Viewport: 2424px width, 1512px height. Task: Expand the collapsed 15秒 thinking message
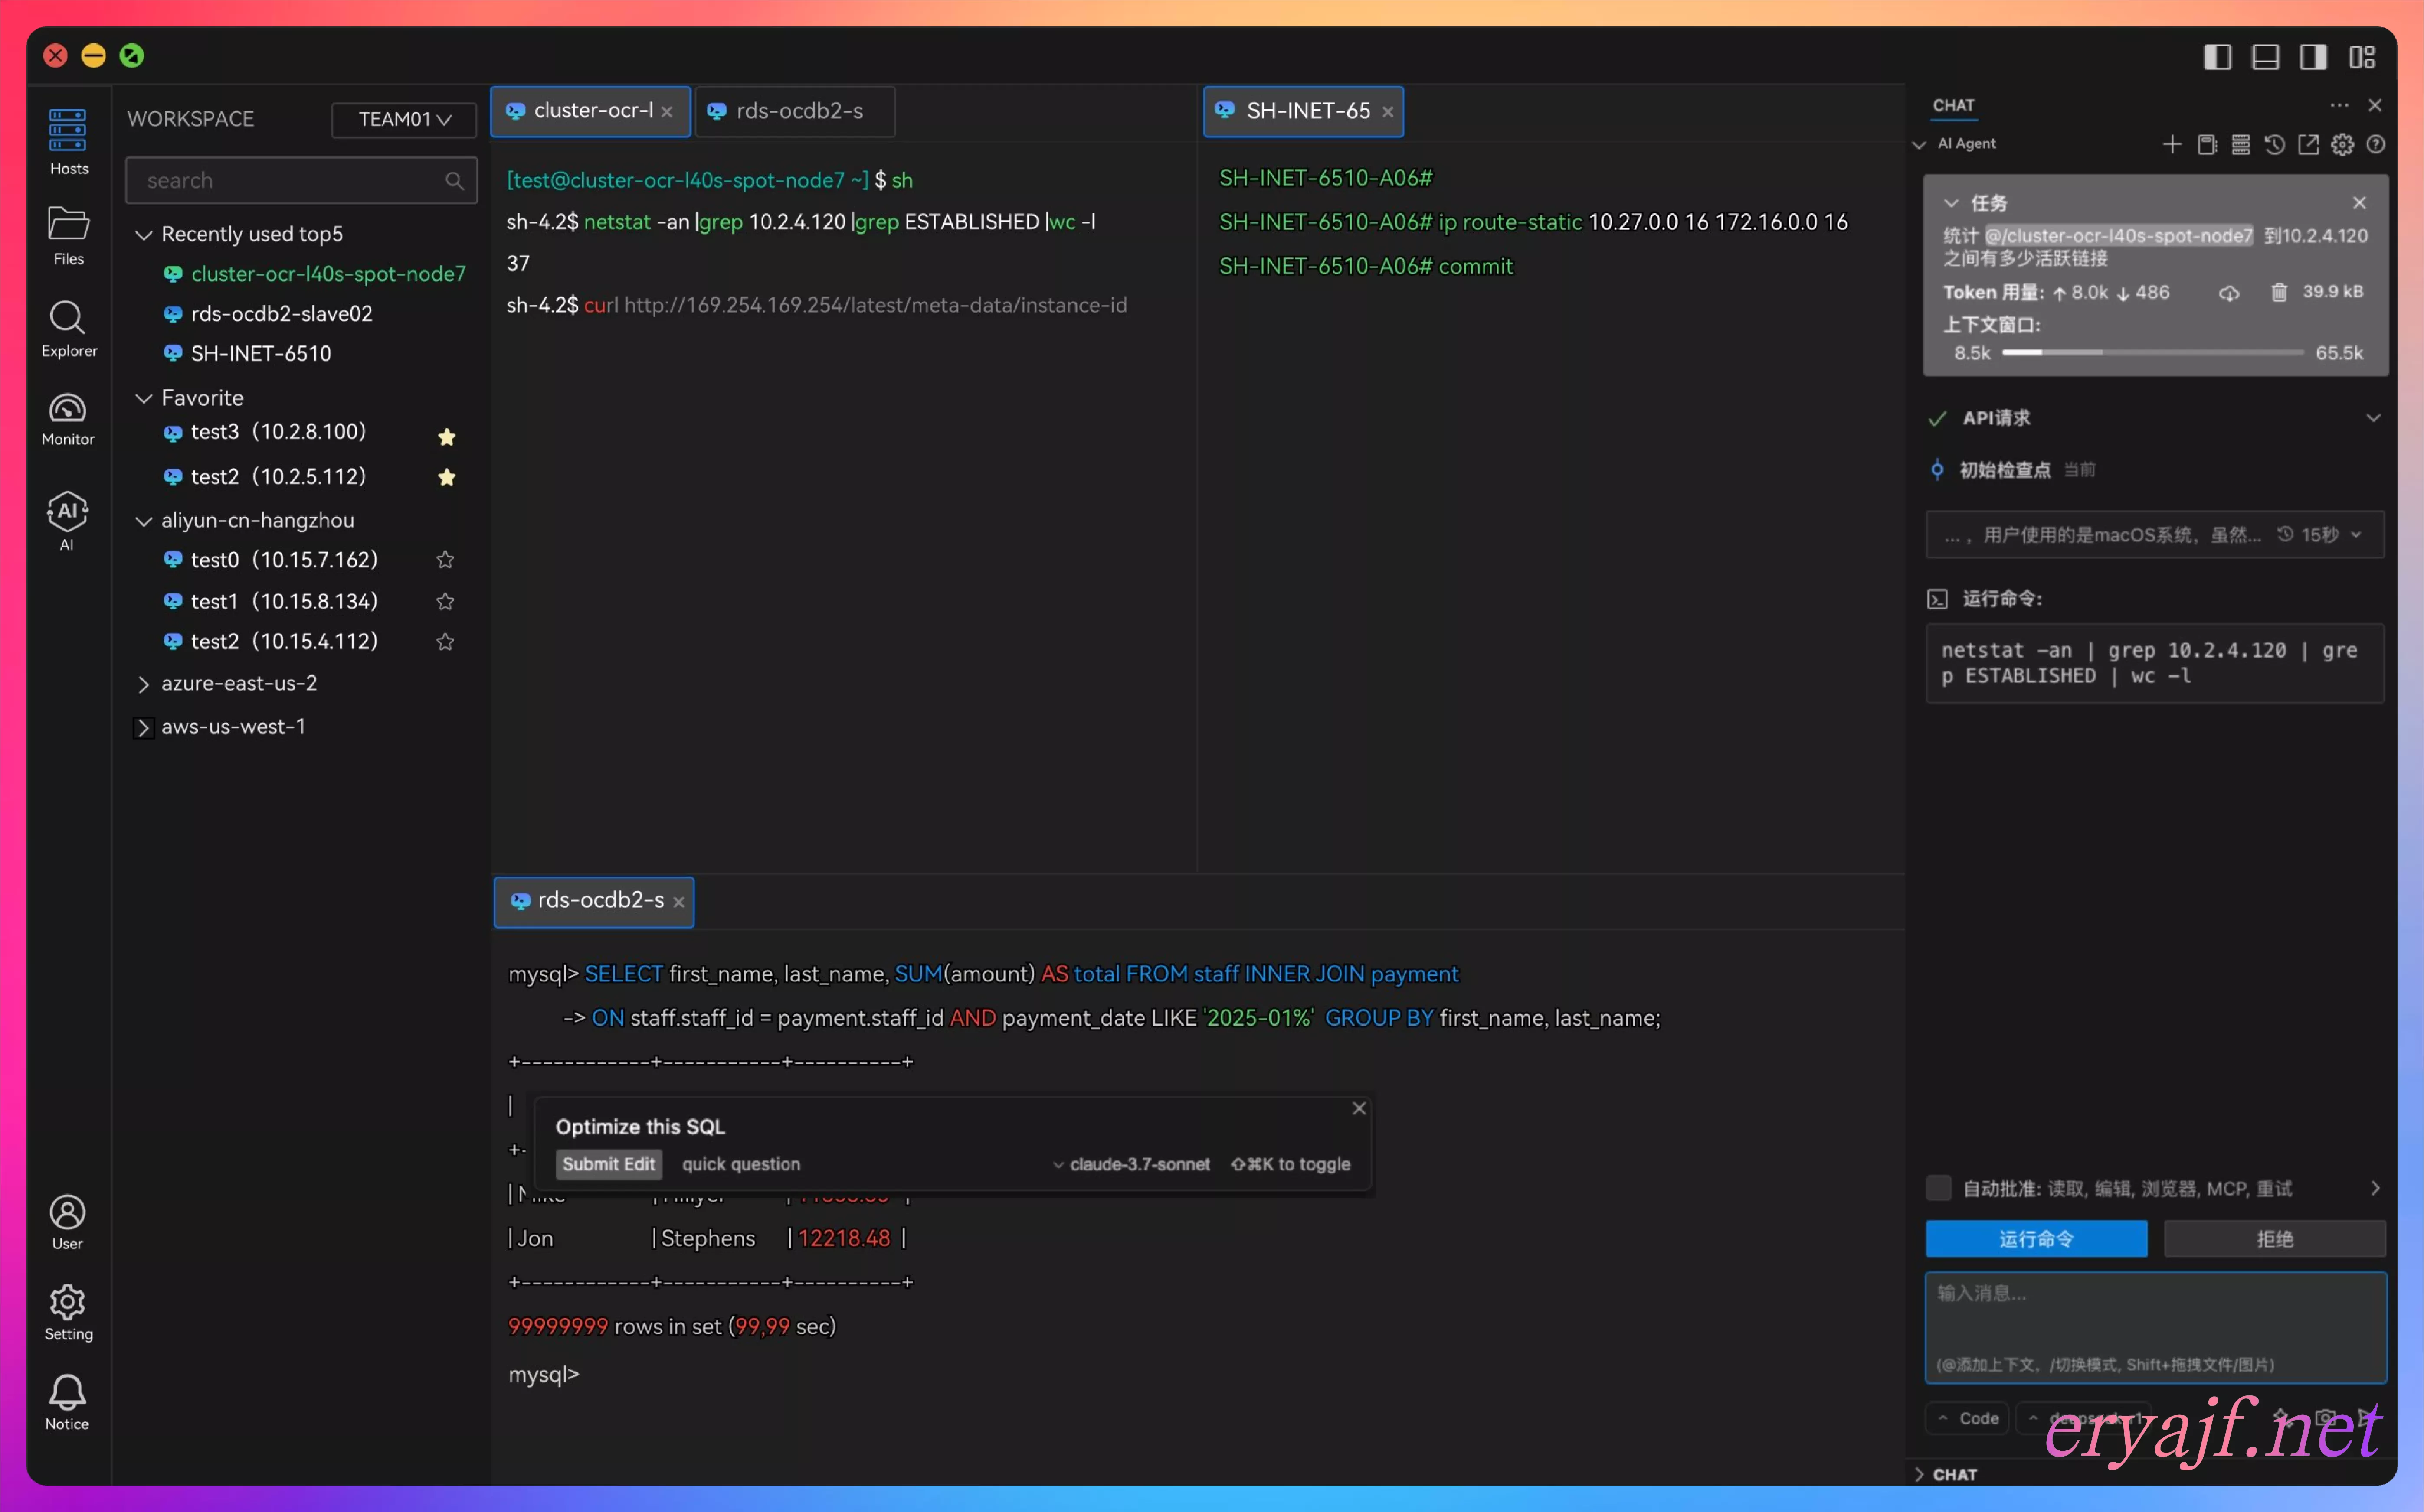(x=2155, y=535)
